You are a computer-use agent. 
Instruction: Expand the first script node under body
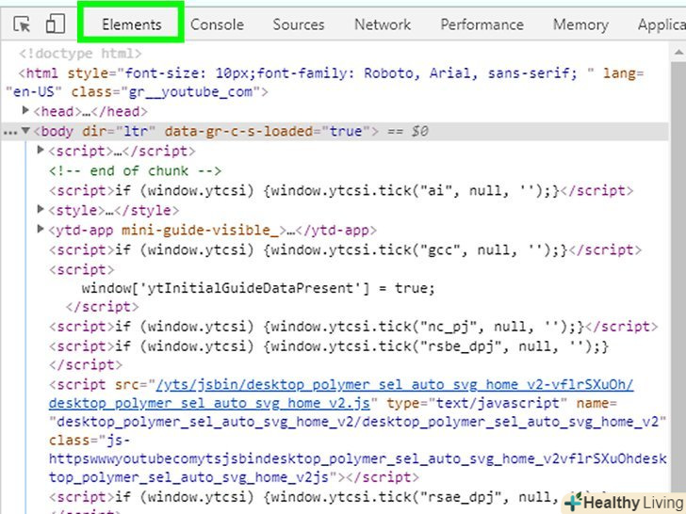click(41, 151)
